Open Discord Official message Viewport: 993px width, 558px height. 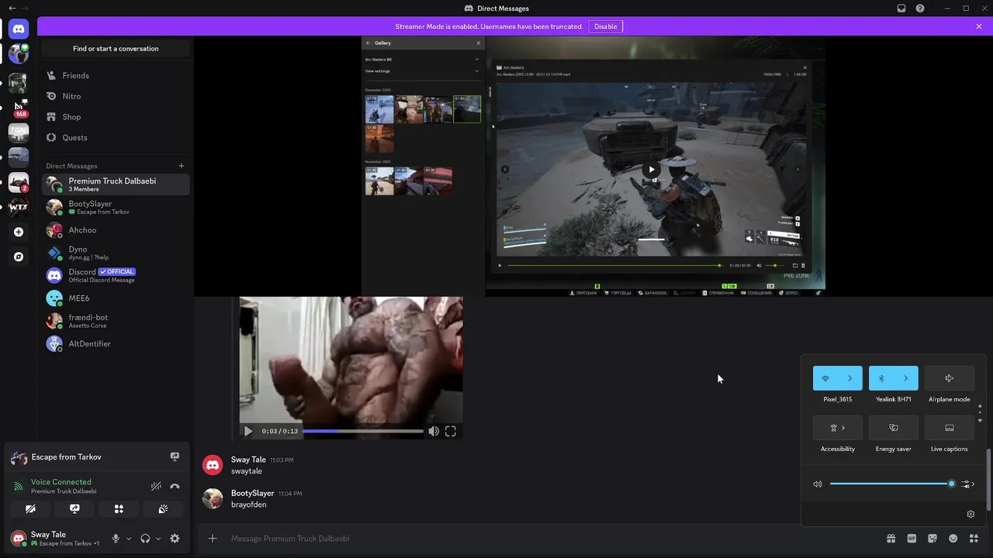tap(116, 275)
